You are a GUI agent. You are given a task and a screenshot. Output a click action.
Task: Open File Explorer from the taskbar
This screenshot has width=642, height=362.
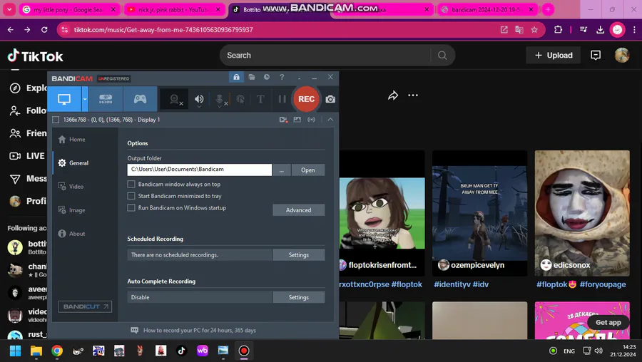(x=36, y=351)
